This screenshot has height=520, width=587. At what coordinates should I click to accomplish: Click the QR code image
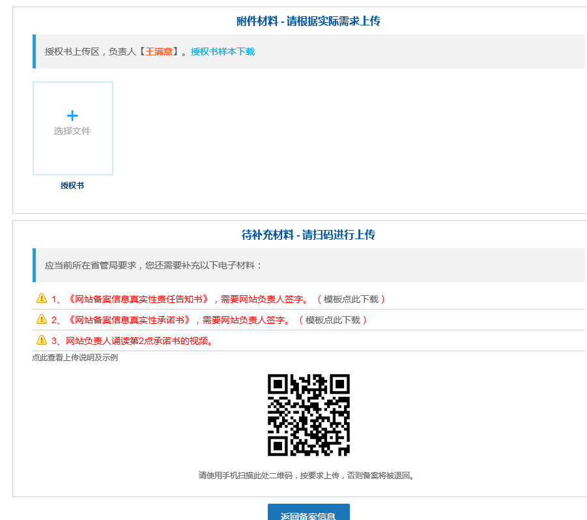click(308, 415)
